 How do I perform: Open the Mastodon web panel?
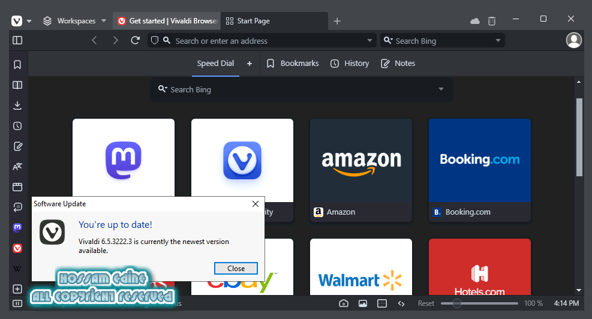17,228
